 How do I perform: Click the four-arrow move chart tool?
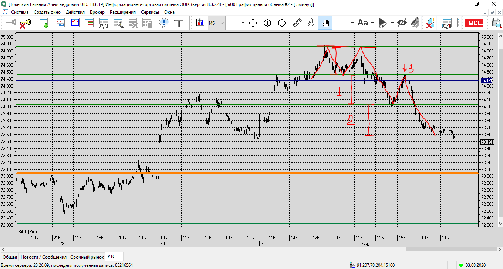pyautogui.click(x=253, y=23)
